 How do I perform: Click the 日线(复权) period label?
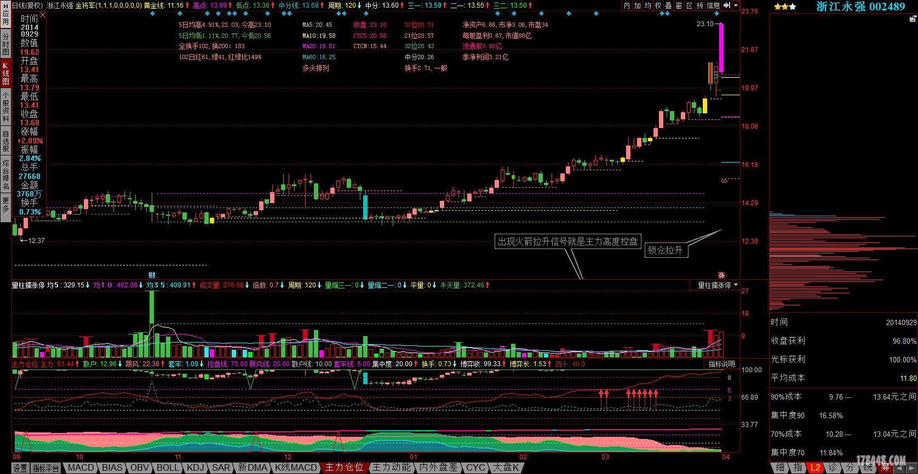(27, 5)
